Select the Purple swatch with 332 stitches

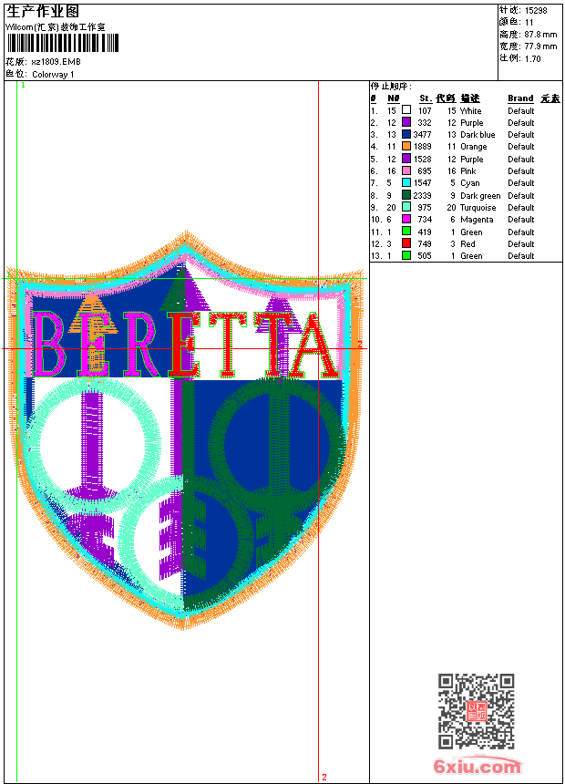coord(406,122)
